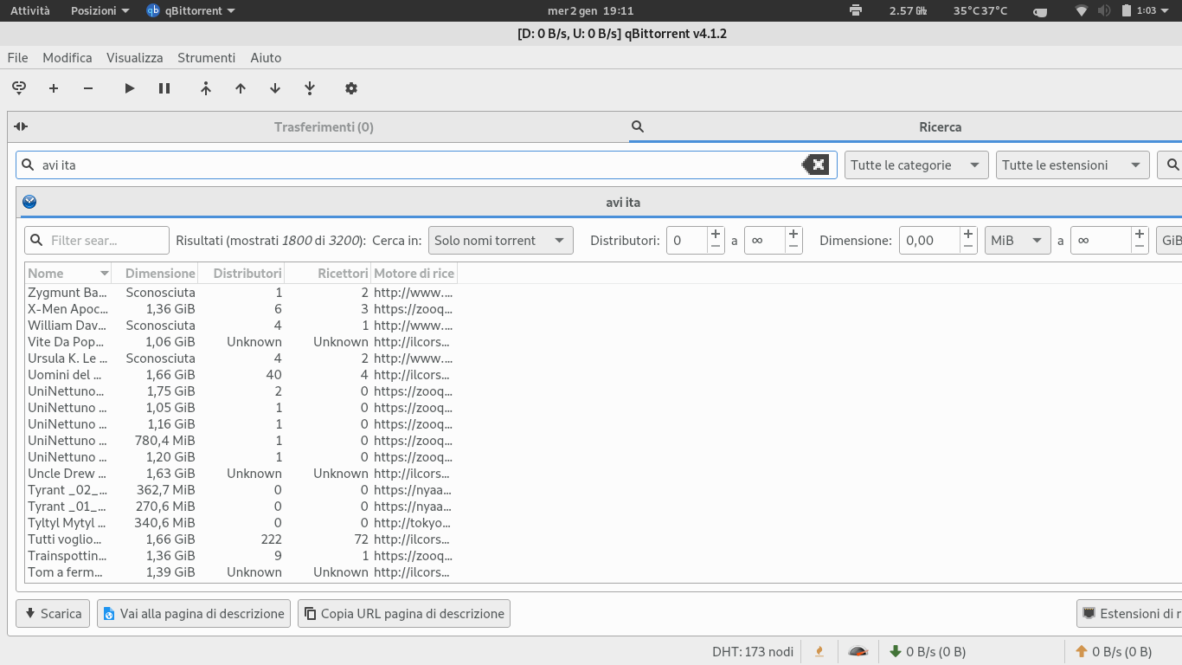Select the Tutti voglio... result row

coord(241,539)
